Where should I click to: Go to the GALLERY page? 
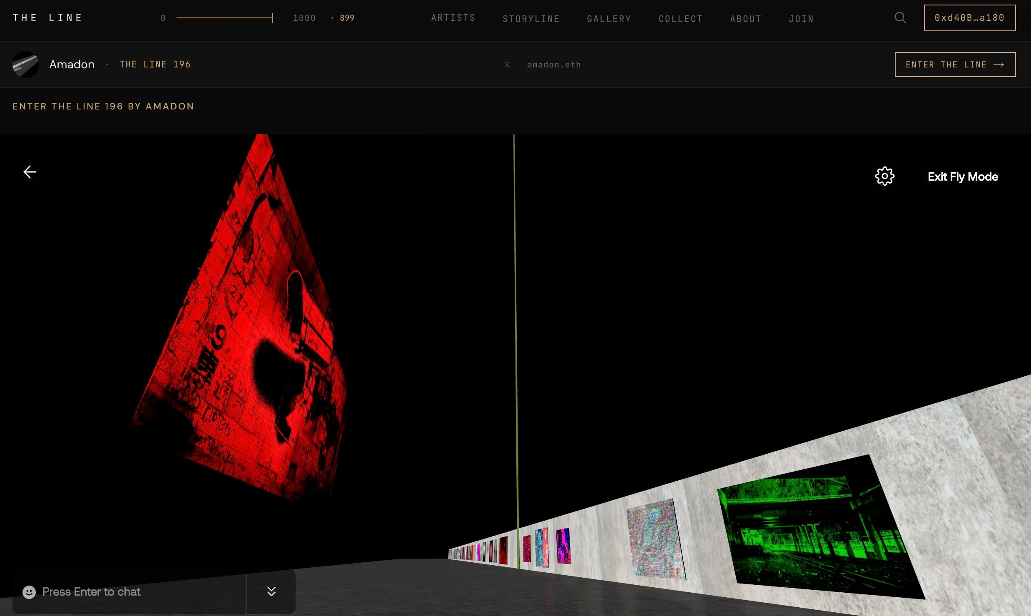click(x=609, y=19)
